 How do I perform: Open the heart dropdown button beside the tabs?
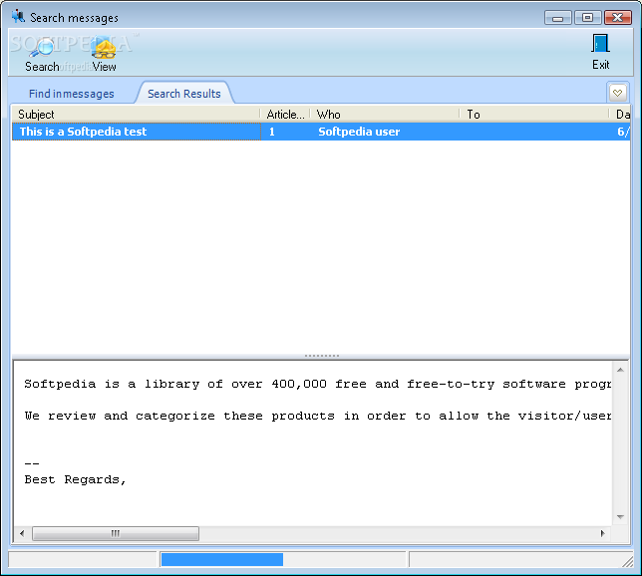point(617,93)
